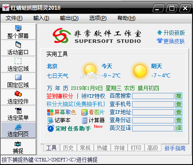Image resolution: width=193 pixels, height=165 pixels.
Task: Click the 签到赚积分 sign-in link
Action: tap(60, 96)
